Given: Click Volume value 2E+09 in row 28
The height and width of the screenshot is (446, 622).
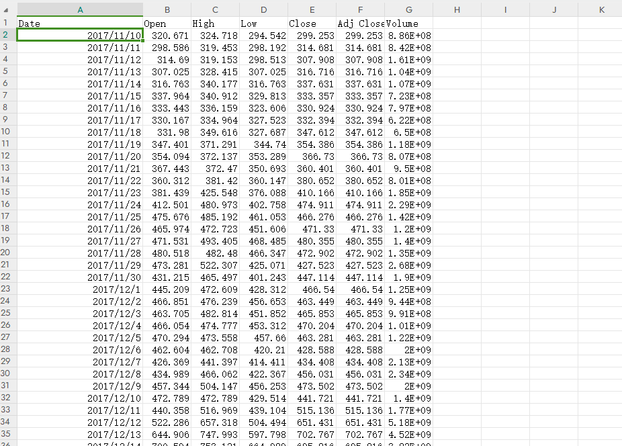Looking at the screenshot, I should [409, 349].
